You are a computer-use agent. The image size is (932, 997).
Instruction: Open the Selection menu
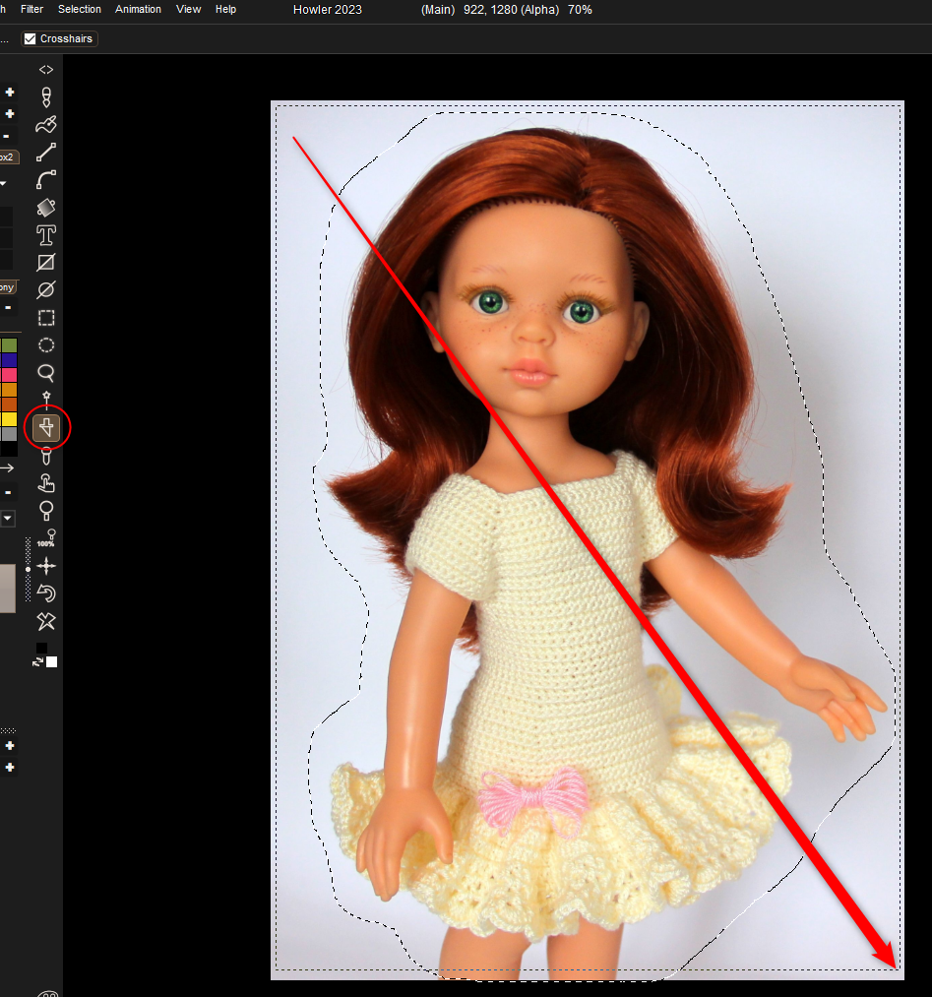tap(80, 9)
